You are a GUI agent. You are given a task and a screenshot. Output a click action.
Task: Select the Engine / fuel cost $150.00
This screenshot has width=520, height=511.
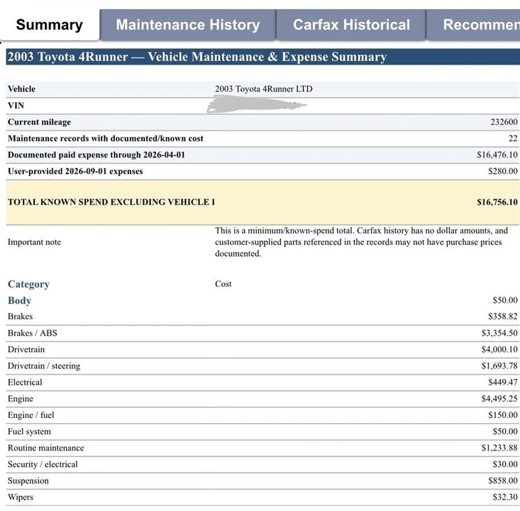pos(503,415)
